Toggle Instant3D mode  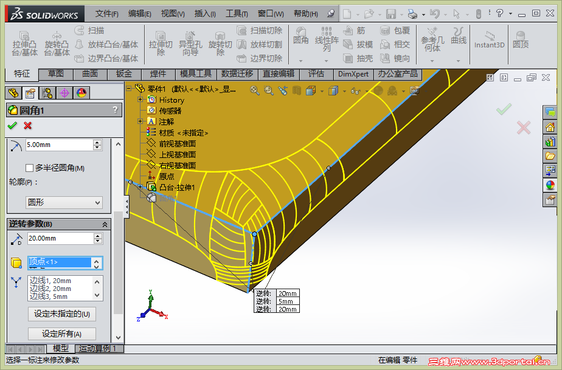(489, 39)
